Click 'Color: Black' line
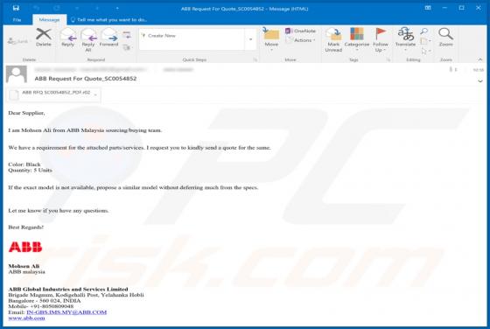Viewport: 490px width, 329px height. pos(24,164)
